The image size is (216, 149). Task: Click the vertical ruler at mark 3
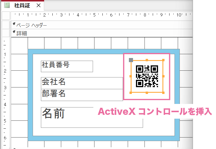(5, 87)
